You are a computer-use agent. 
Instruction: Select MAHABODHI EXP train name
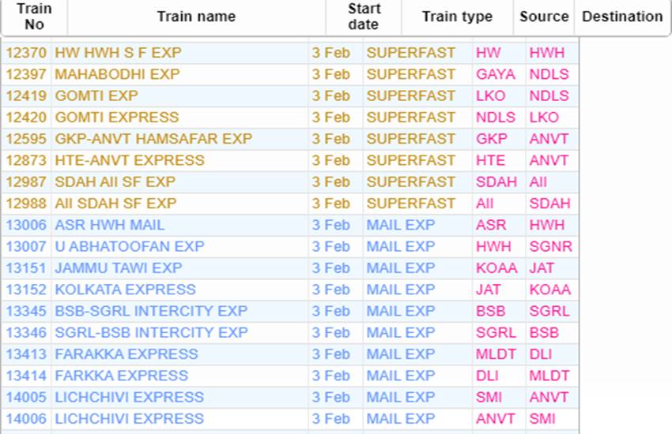[x=117, y=74]
